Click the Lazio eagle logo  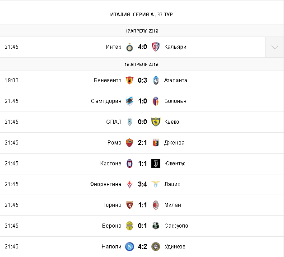(156, 184)
